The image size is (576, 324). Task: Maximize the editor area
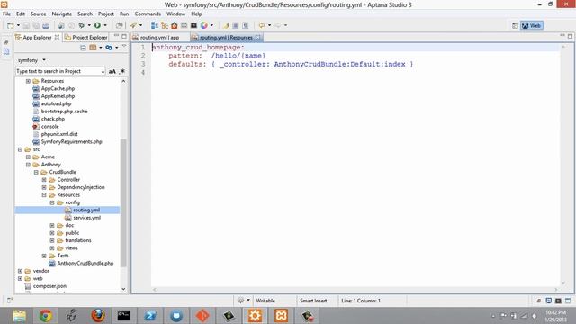[x=570, y=36]
